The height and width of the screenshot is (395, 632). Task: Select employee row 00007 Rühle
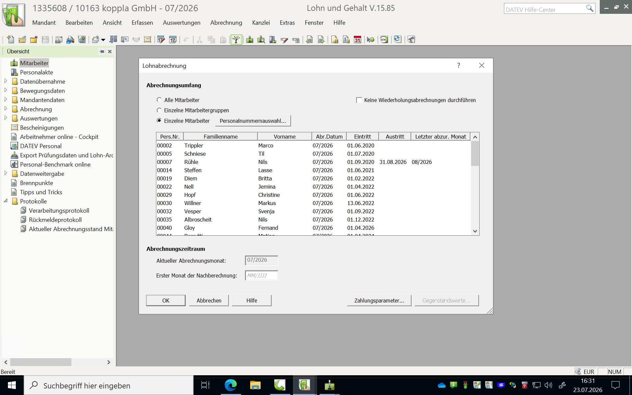click(x=313, y=162)
